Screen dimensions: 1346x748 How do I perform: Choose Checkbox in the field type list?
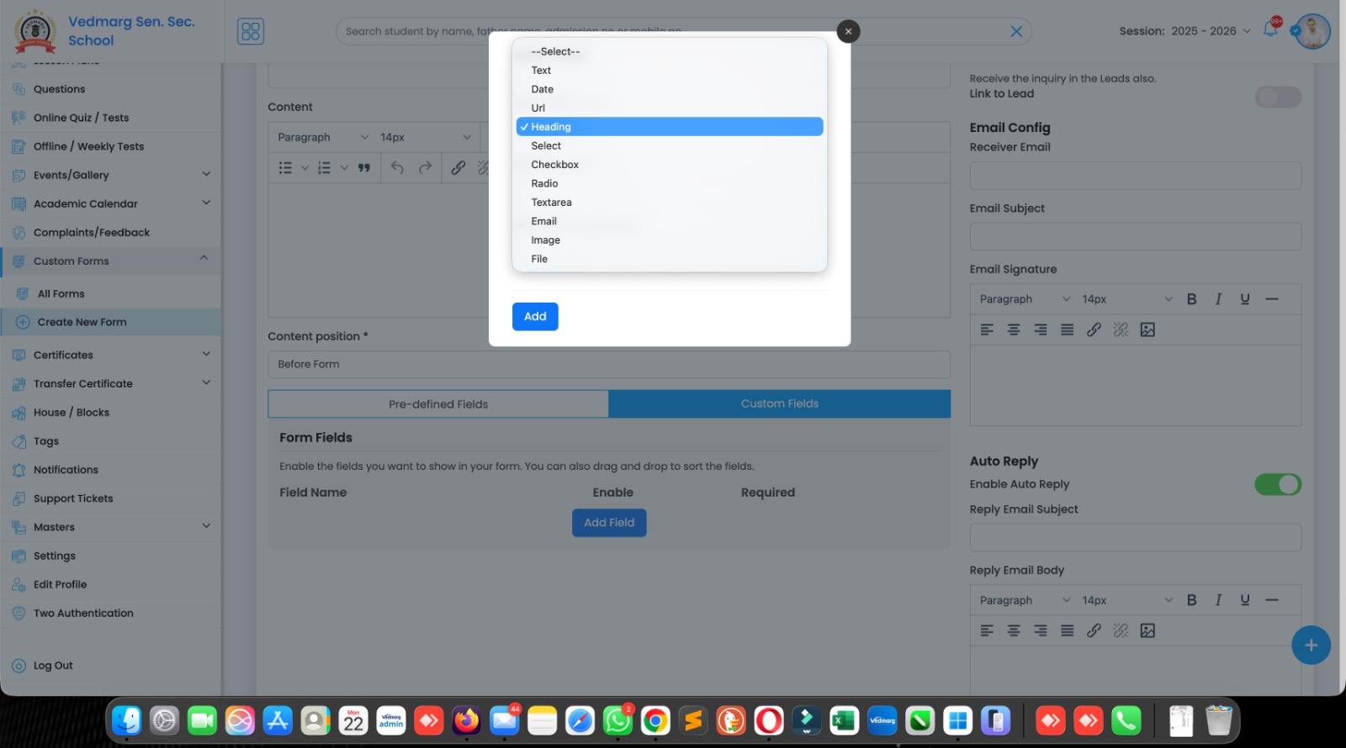(x=669, y=165)
